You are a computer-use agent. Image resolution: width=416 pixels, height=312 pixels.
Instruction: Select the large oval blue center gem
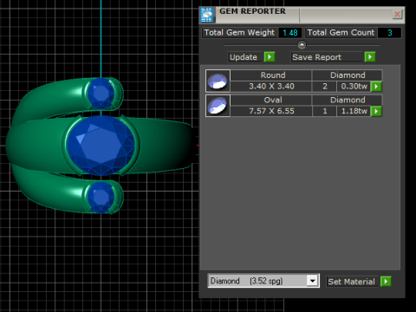(101, 146)
